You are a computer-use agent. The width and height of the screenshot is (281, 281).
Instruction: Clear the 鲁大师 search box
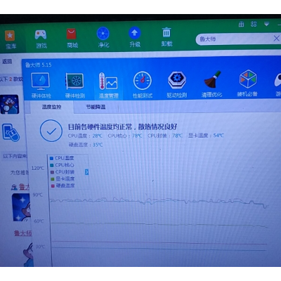(x=276, y=38)
